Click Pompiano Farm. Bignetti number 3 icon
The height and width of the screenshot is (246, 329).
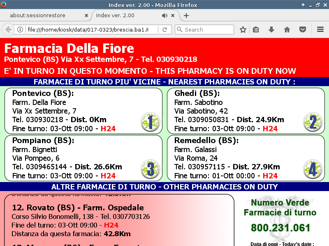coord(150,169)
